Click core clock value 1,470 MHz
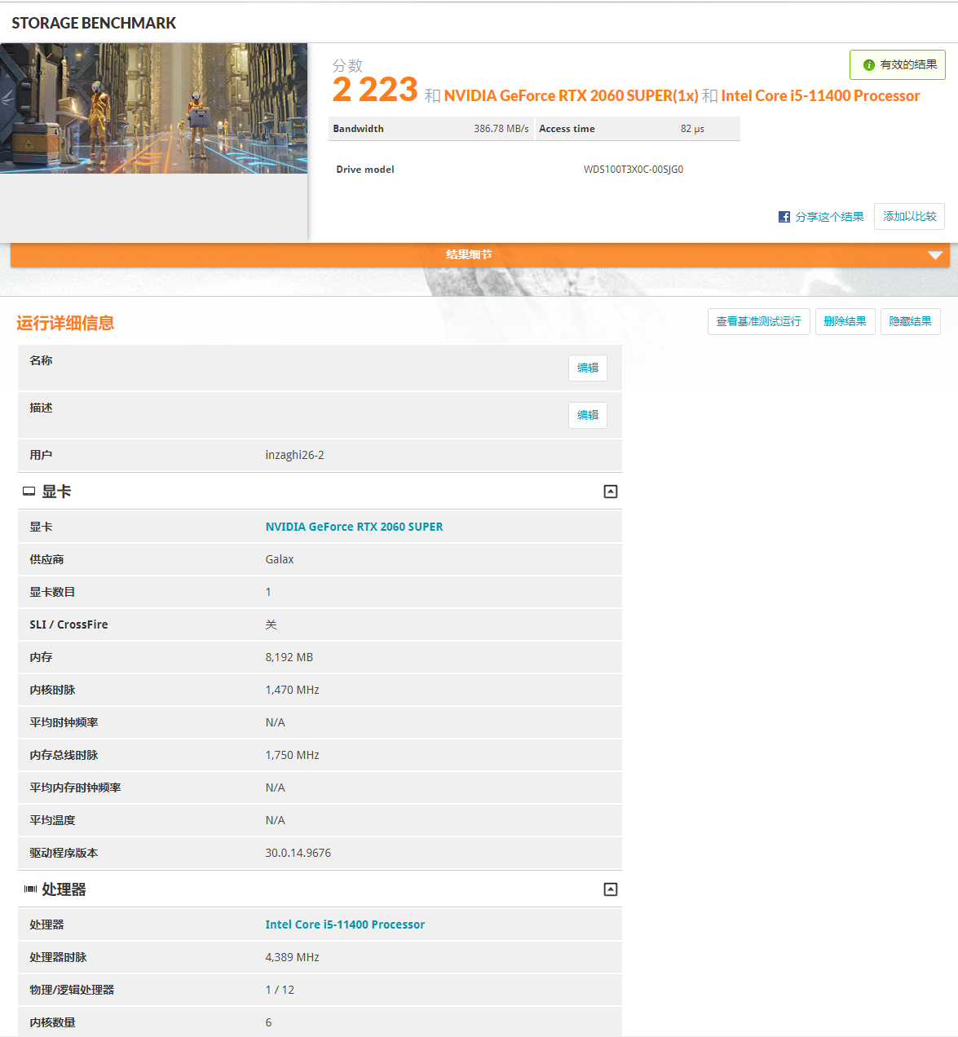This screenshot has height=1037, width=958. 292,690
